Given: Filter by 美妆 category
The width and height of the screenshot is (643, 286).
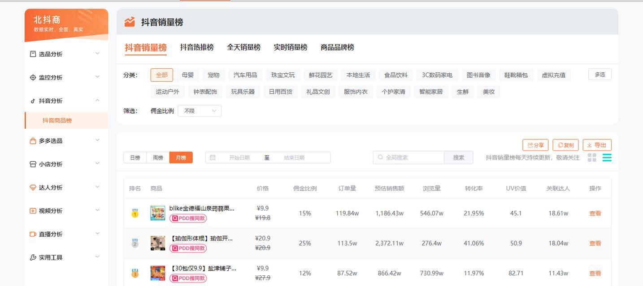Looking at the screenshot, I should [x=489, y=92].
